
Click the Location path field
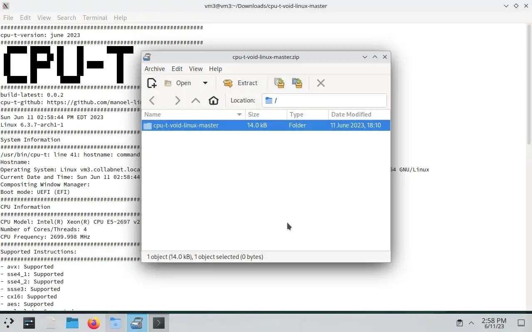[x=324, y=100]
